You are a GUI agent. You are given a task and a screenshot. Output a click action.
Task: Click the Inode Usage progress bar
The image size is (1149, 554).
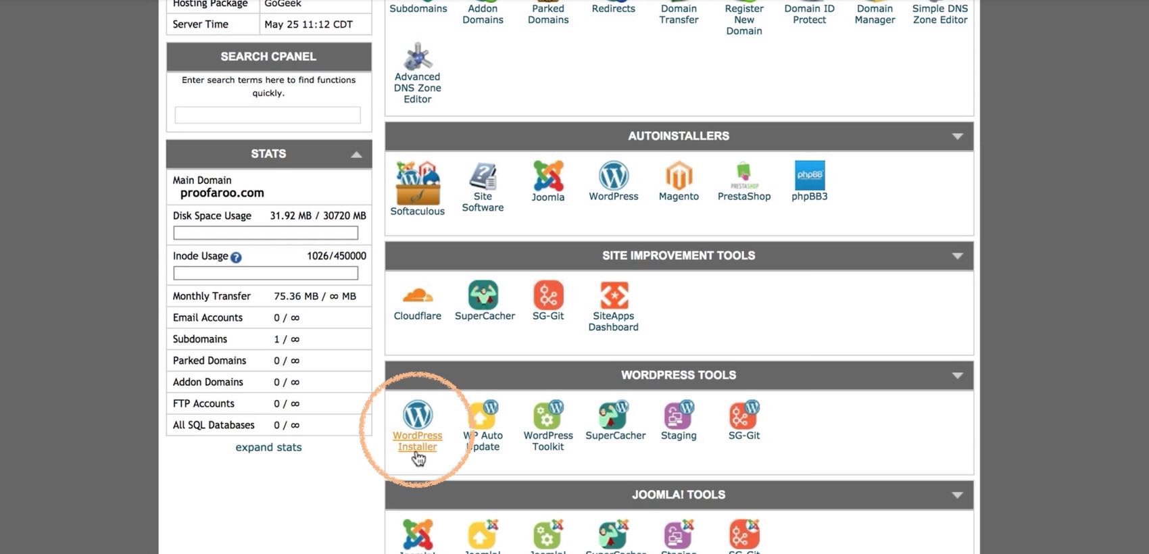[x=266, y=273]
